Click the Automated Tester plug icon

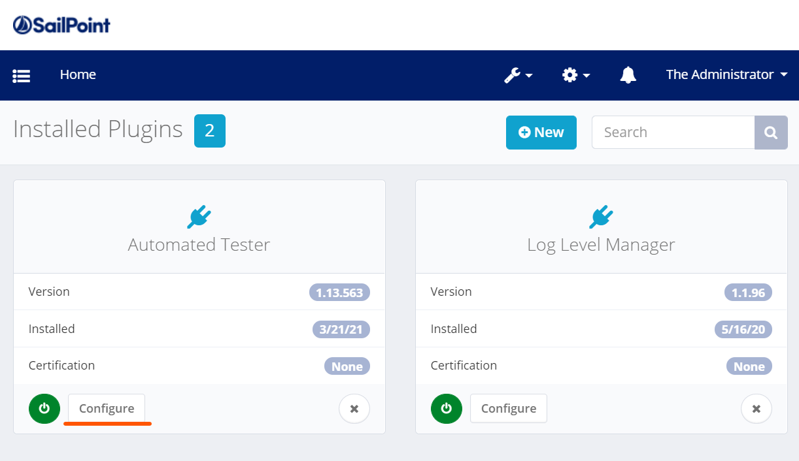[199, 217]
